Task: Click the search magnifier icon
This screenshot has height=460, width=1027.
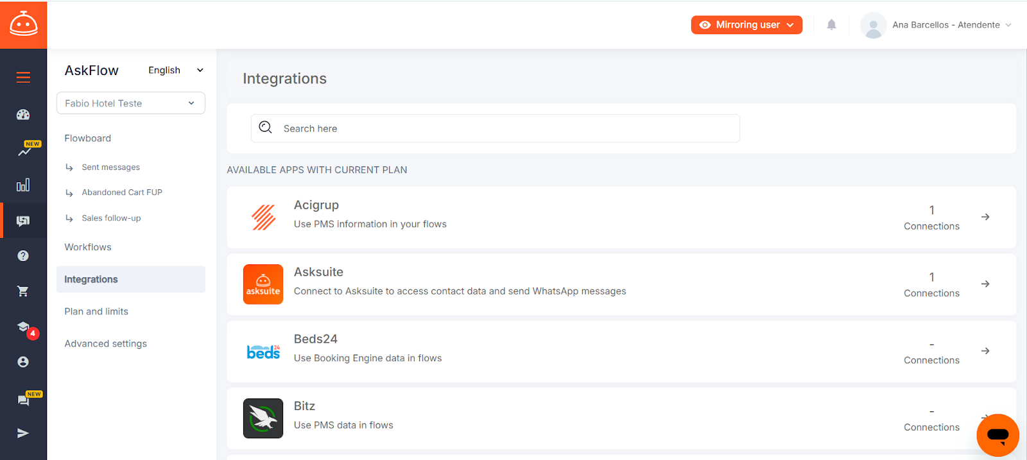Action: (x=265, y=128)
